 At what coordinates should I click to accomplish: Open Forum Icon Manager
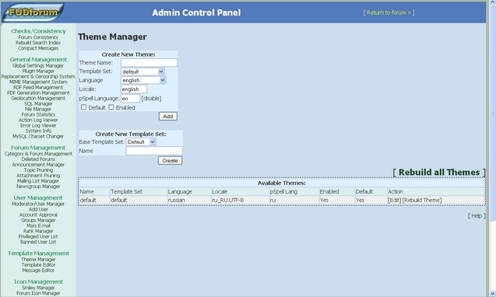38,293
